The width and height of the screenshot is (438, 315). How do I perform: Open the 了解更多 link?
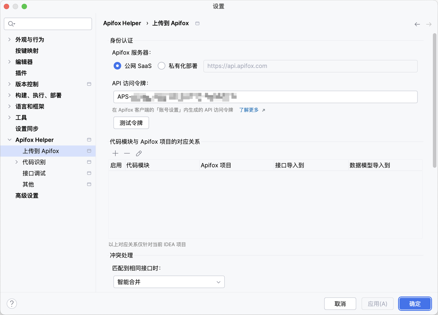[x=249, y=110]
